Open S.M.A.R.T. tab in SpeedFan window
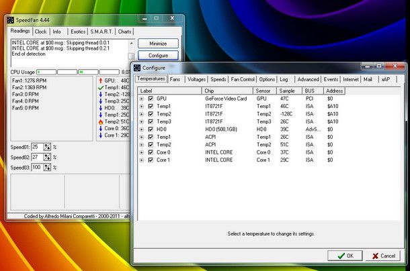The height and width of the screenshot is (271, 410). click(x=101, y=32)
